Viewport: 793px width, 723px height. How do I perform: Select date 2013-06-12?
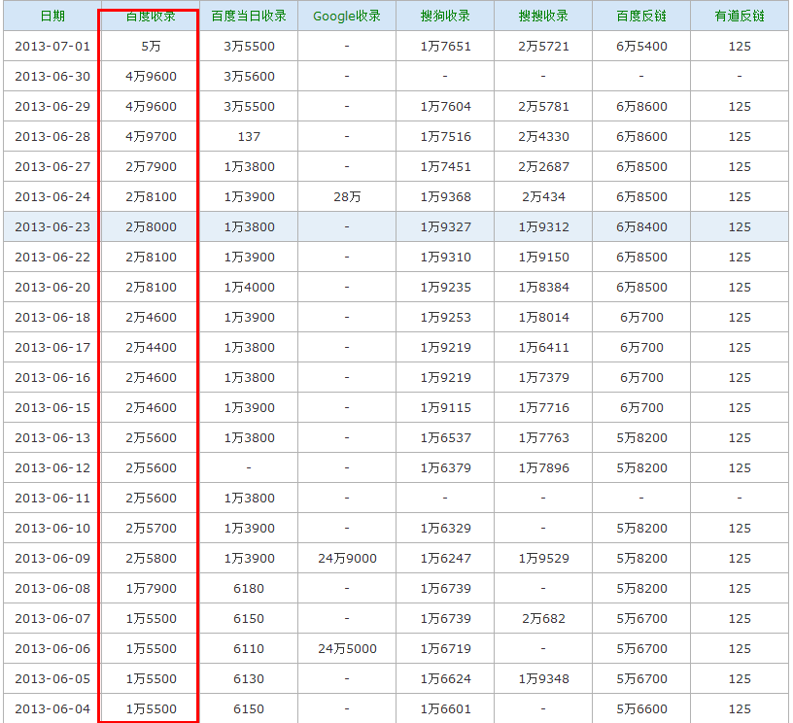[x=52, y=467]
